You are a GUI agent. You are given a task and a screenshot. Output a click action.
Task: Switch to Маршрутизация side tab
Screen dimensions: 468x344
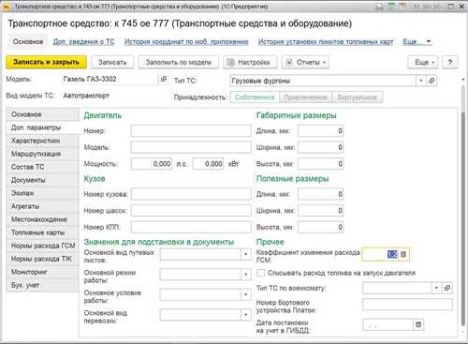coord(43,154)
